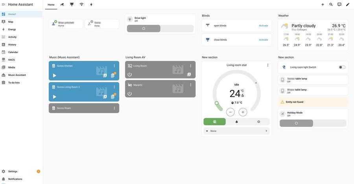Go to Activity in the sidebar
The height and width of the screenshot is (184, 354).
21,37
